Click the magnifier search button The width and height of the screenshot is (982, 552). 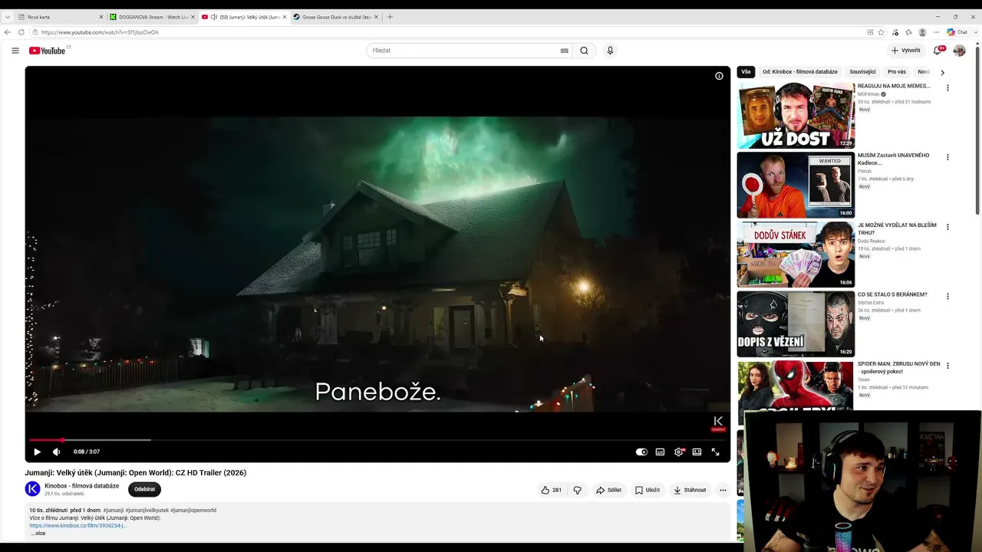[584, 51]
